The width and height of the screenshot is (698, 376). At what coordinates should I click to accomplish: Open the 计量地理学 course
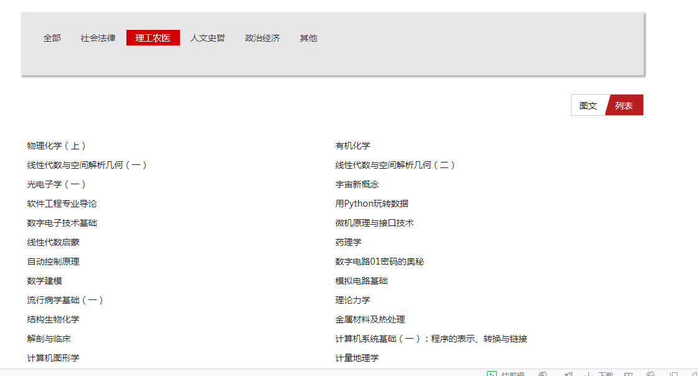[x=357, y=358]
